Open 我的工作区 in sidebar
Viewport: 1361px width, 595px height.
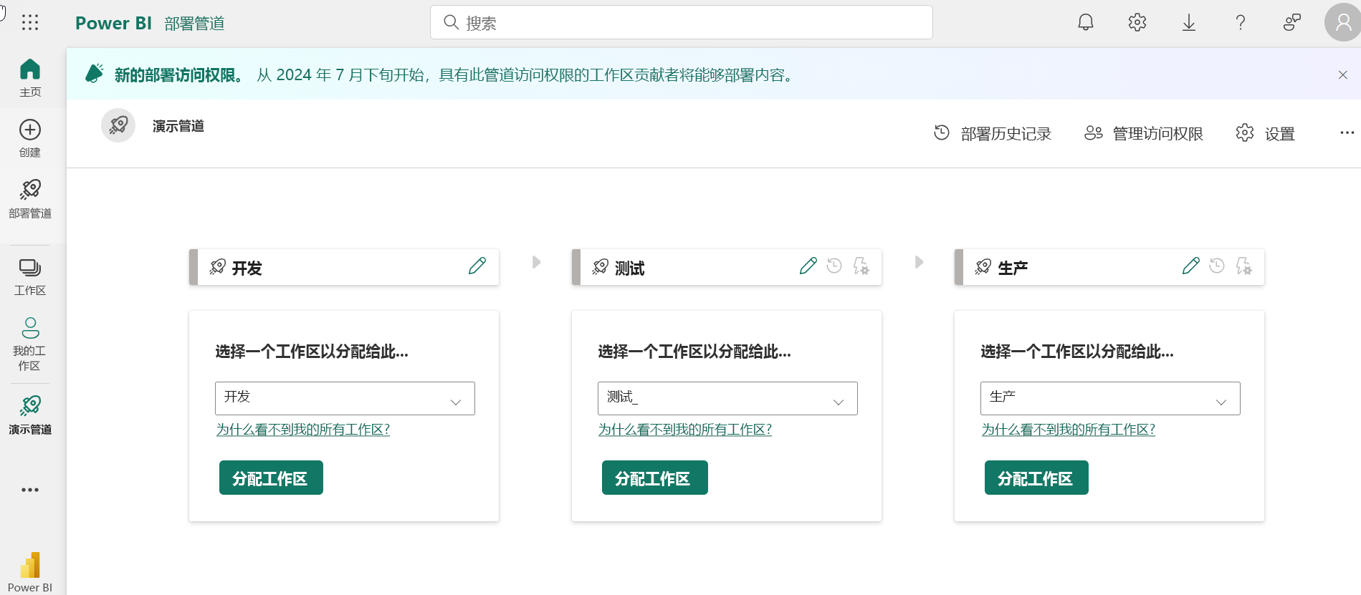(x=30, y=344)
